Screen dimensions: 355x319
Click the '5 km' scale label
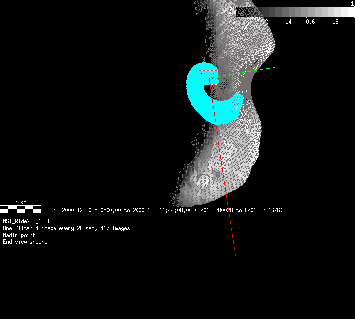tap(20, 202)
